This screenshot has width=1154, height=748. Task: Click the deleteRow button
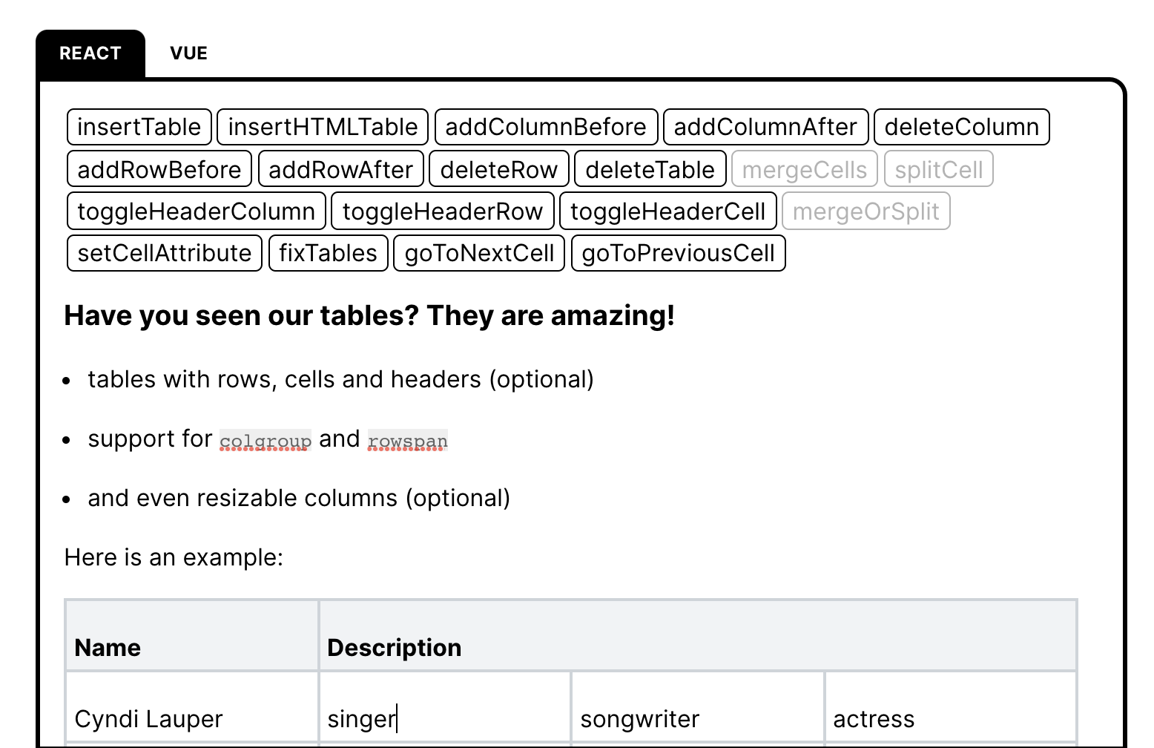point(498,169)
